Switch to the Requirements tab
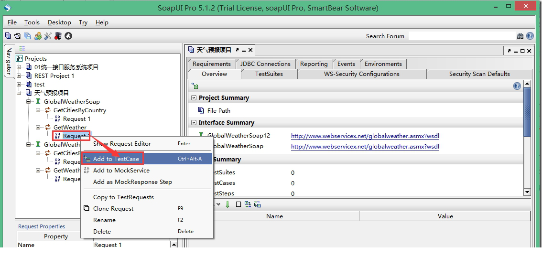The width and height of the screenshot is (542, 257). click(212, 64)
